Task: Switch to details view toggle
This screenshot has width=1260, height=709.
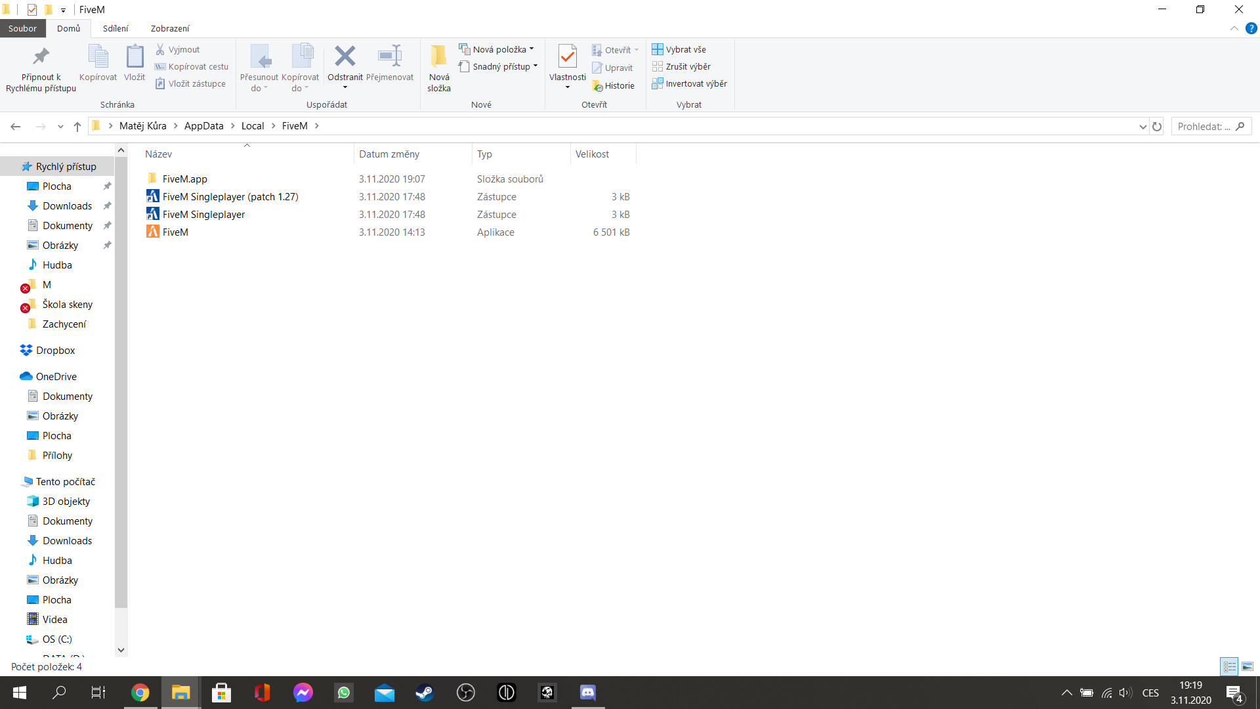Action: tap(1229, 667)
